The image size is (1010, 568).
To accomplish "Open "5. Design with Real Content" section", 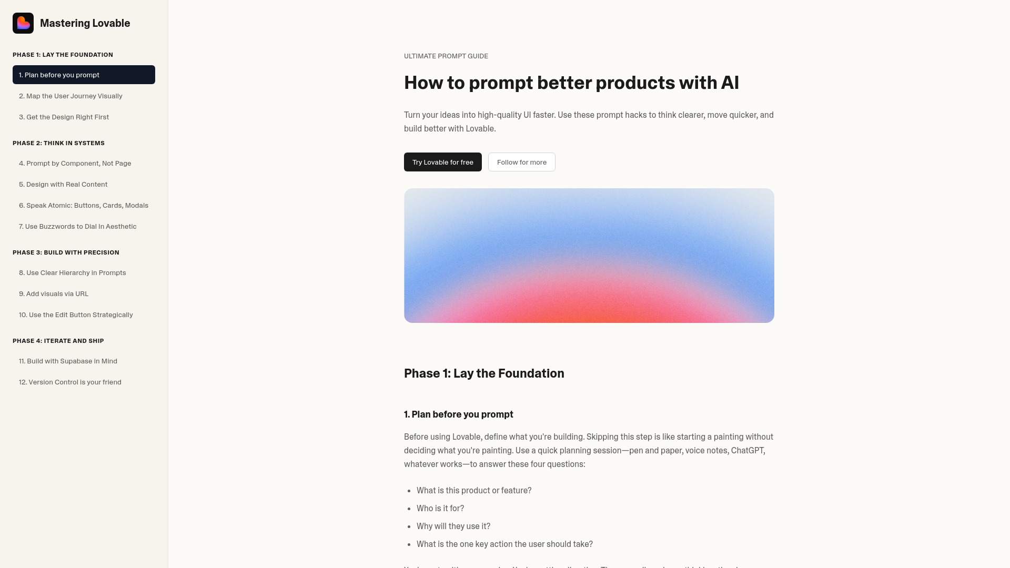I will click(63, 184).
